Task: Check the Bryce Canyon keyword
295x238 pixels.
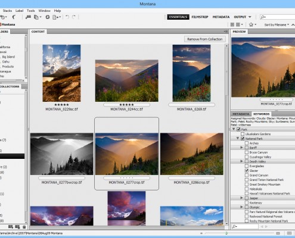Action: pyautogui.click(x=247, y=152)
